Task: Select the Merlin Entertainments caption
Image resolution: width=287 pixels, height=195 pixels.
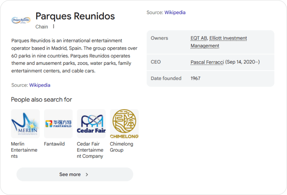Action: [x=24, y=150]
